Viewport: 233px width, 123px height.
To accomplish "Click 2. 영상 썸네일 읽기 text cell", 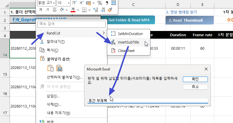I will pos(181,12).
